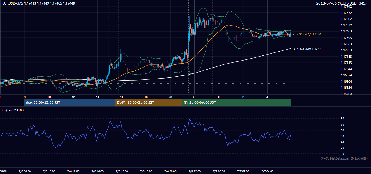Click price axis value 1.17113

(x=346, y=63)
